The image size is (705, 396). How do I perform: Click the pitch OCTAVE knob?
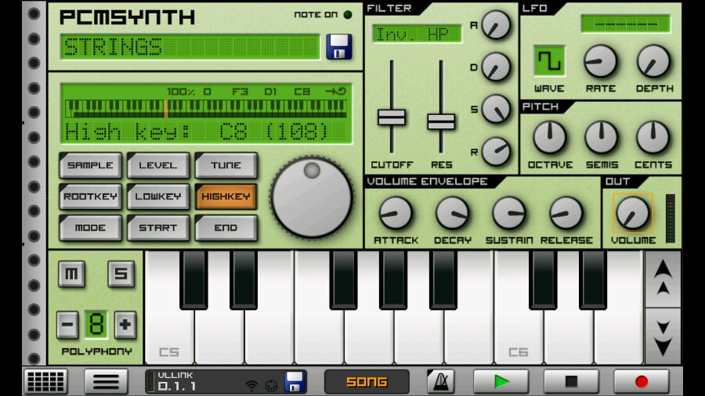[x=549, y=138]
